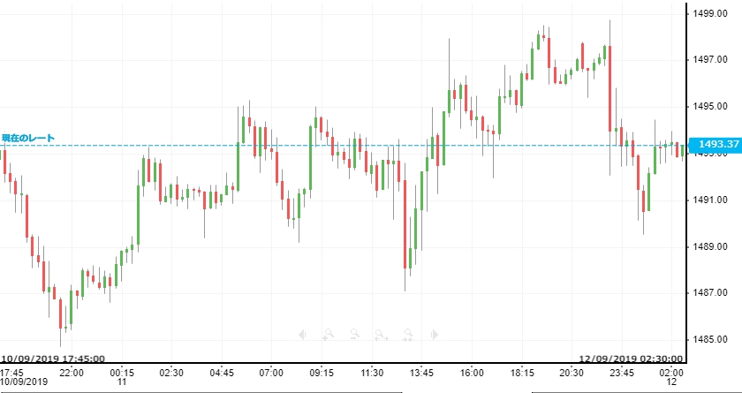742x393 pixels.
Task: Click the scroll chart right arrow icon
Action: (x=435, y=335)
